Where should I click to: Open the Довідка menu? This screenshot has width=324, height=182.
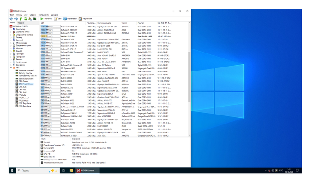[54, 15]
